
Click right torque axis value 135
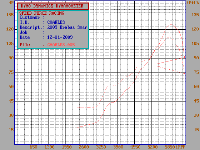point(195,15)
